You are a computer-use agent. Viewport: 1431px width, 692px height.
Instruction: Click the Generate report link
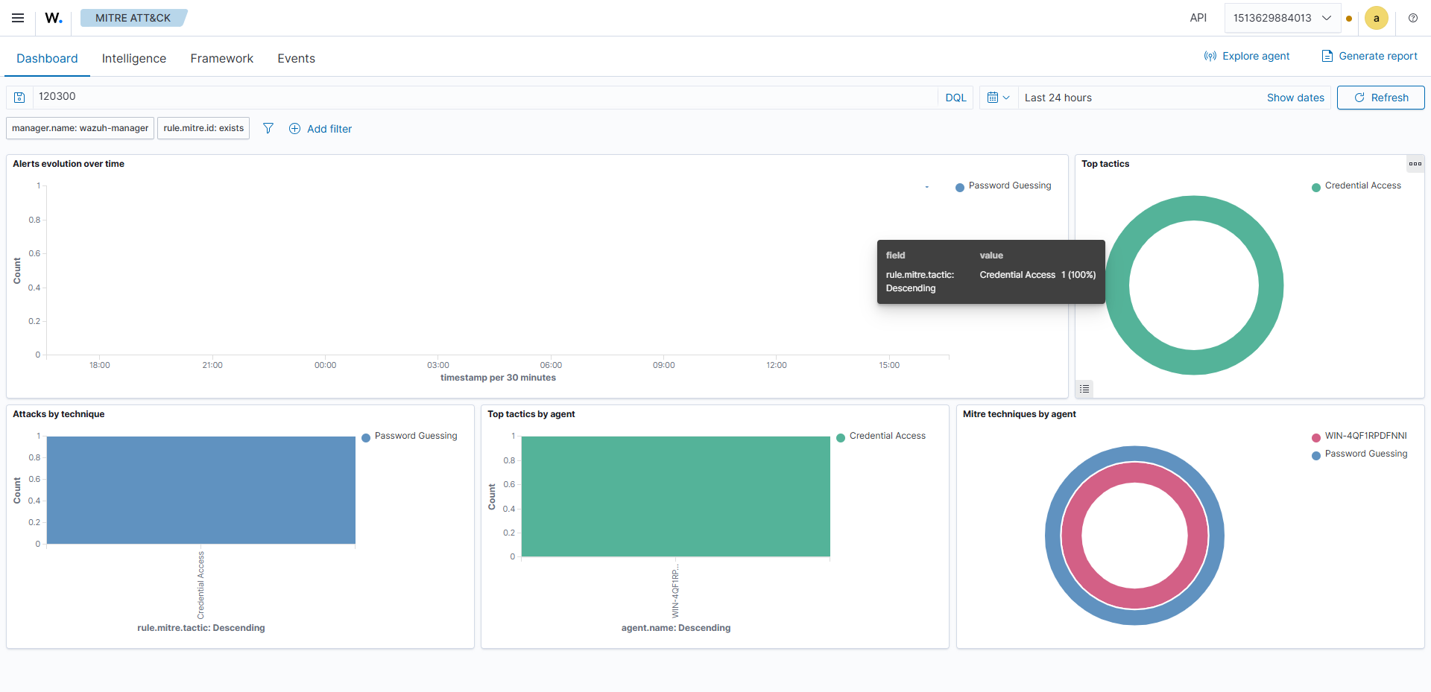pyautogui.click(x=1370, y=56)
